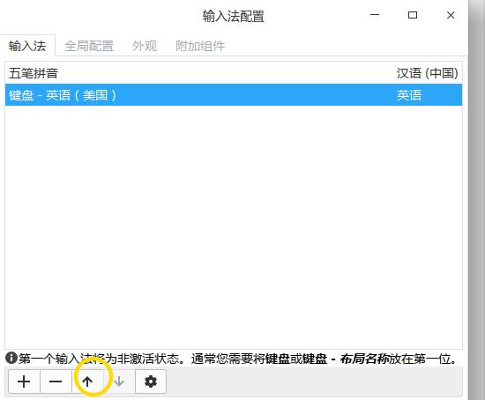Close the 输入法配置 window
485x400 pixels.
coord(451,15)
